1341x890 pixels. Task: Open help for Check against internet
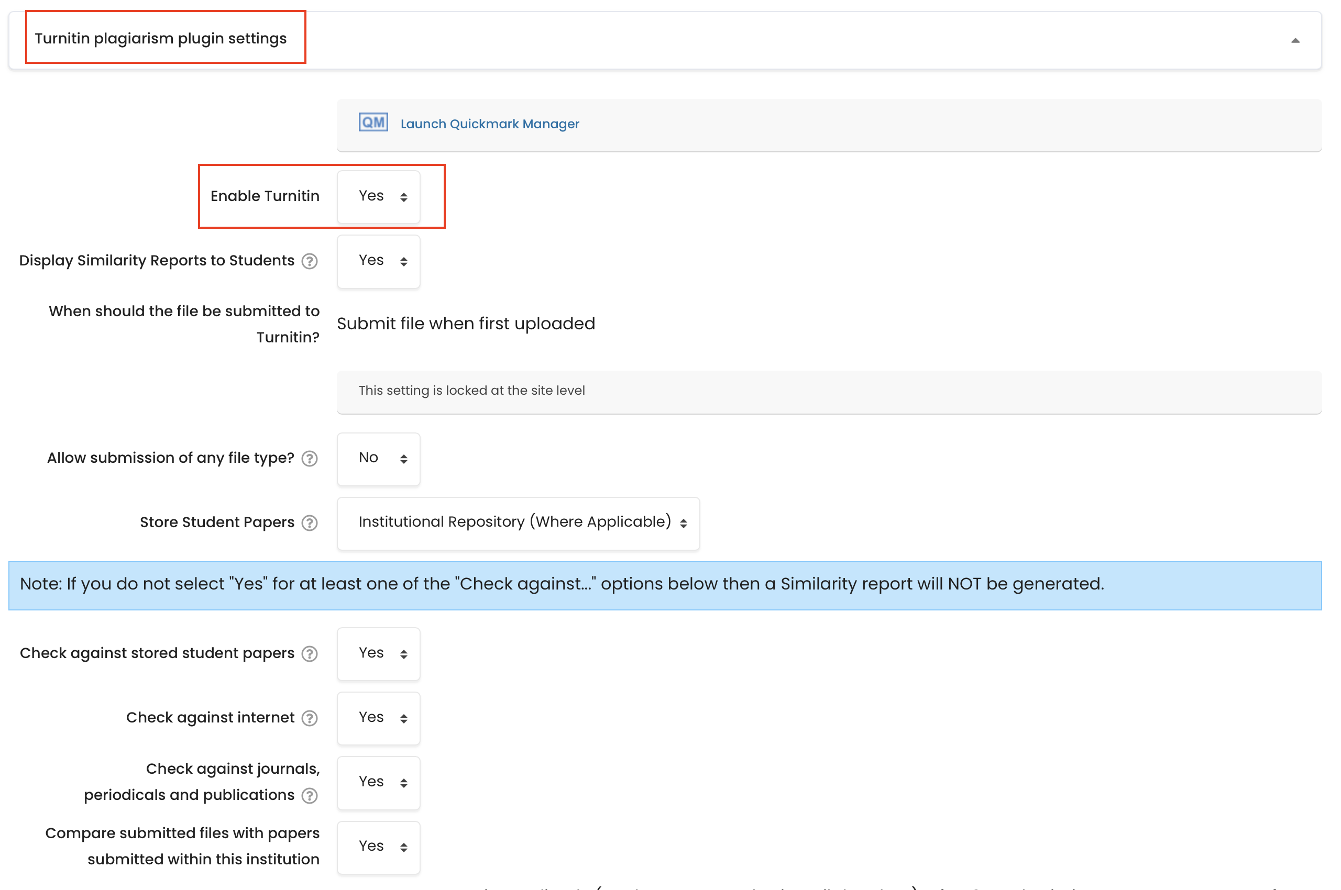point(309,718)
